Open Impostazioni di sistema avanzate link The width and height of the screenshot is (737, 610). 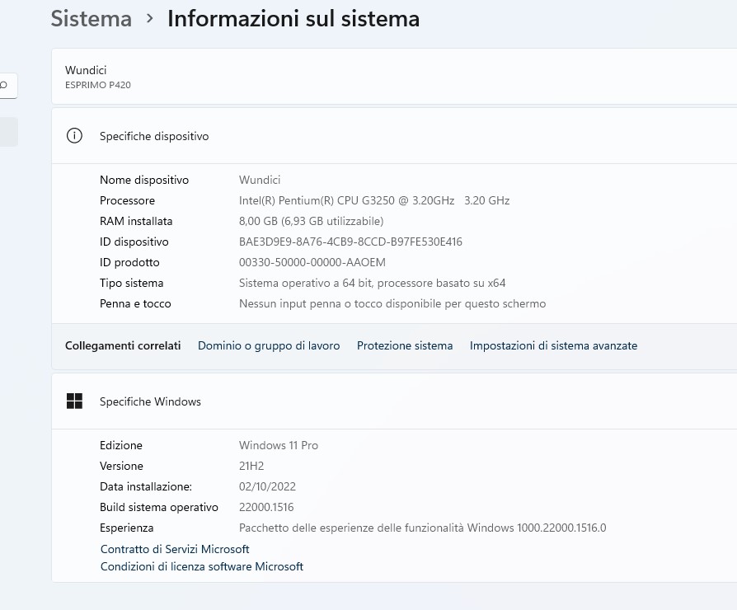pyautogui.click(x=554, y=345)
